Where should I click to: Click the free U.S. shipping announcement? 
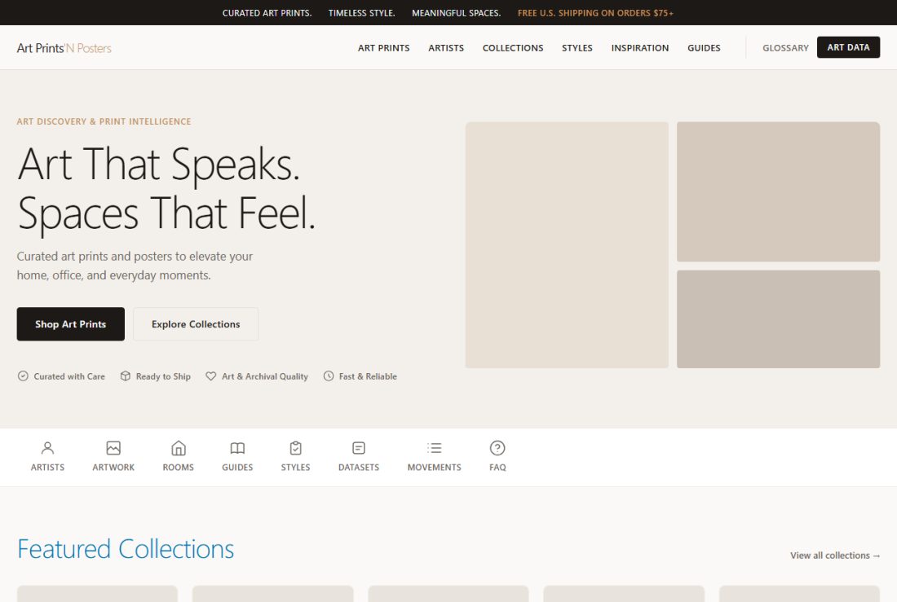click(x=595, y=12)
